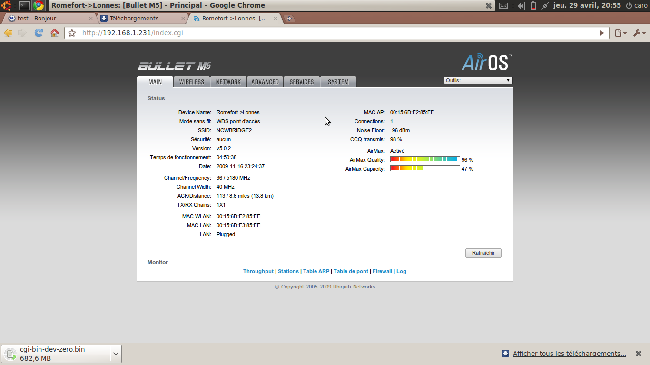
Task: Switch to the WIRELESS tab
Action: [x=192, y=82]
